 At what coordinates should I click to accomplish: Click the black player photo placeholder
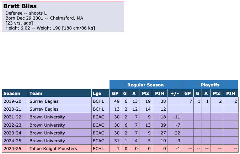(185, 38)
